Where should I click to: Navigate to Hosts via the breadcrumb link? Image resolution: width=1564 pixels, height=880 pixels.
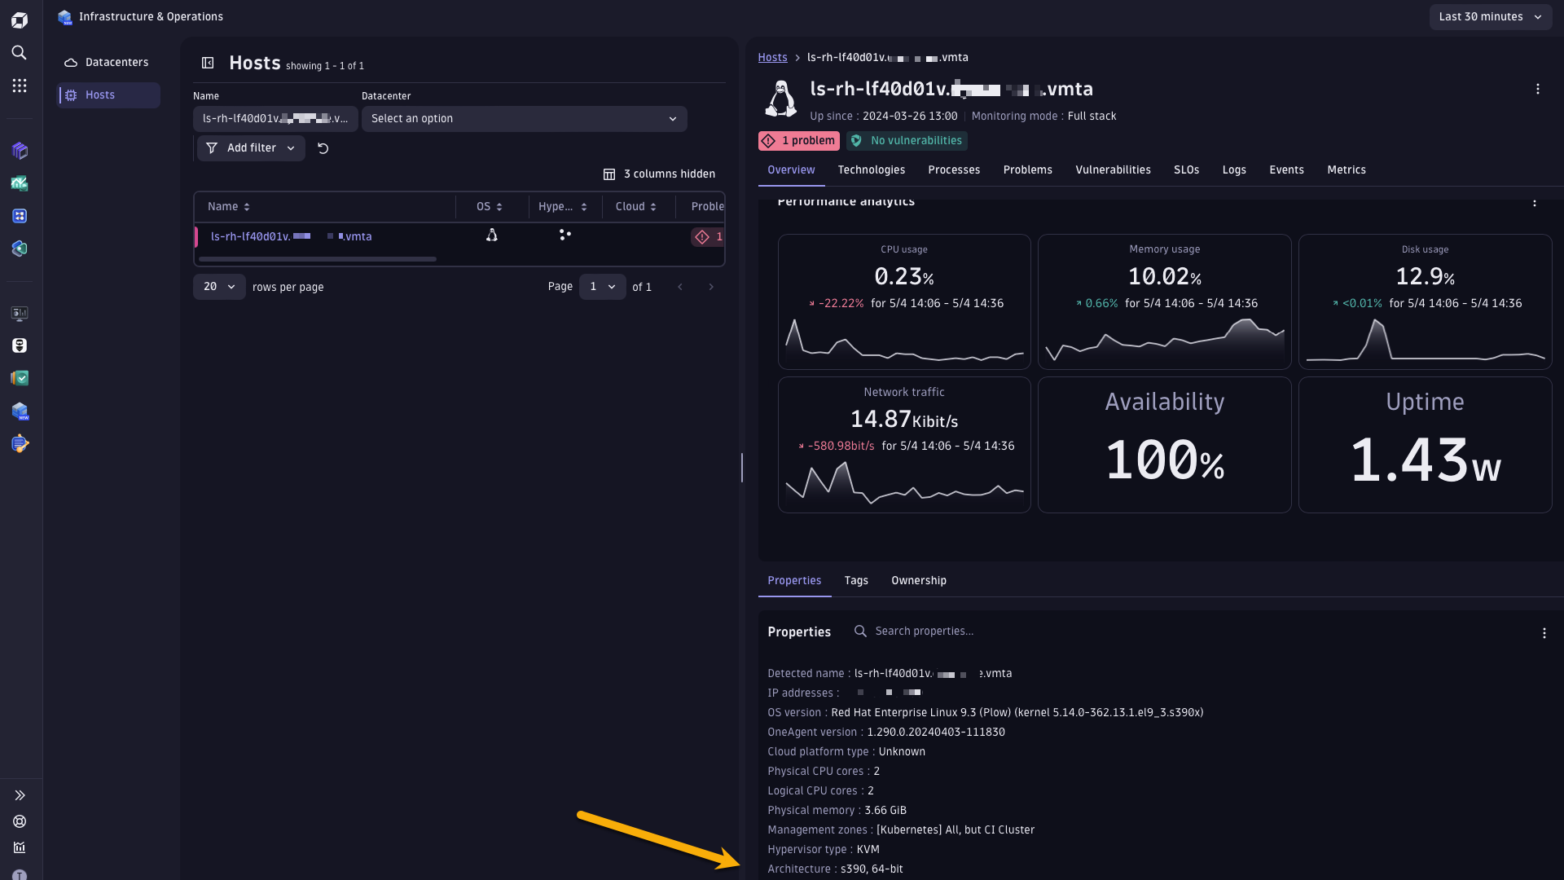(772, 57)
